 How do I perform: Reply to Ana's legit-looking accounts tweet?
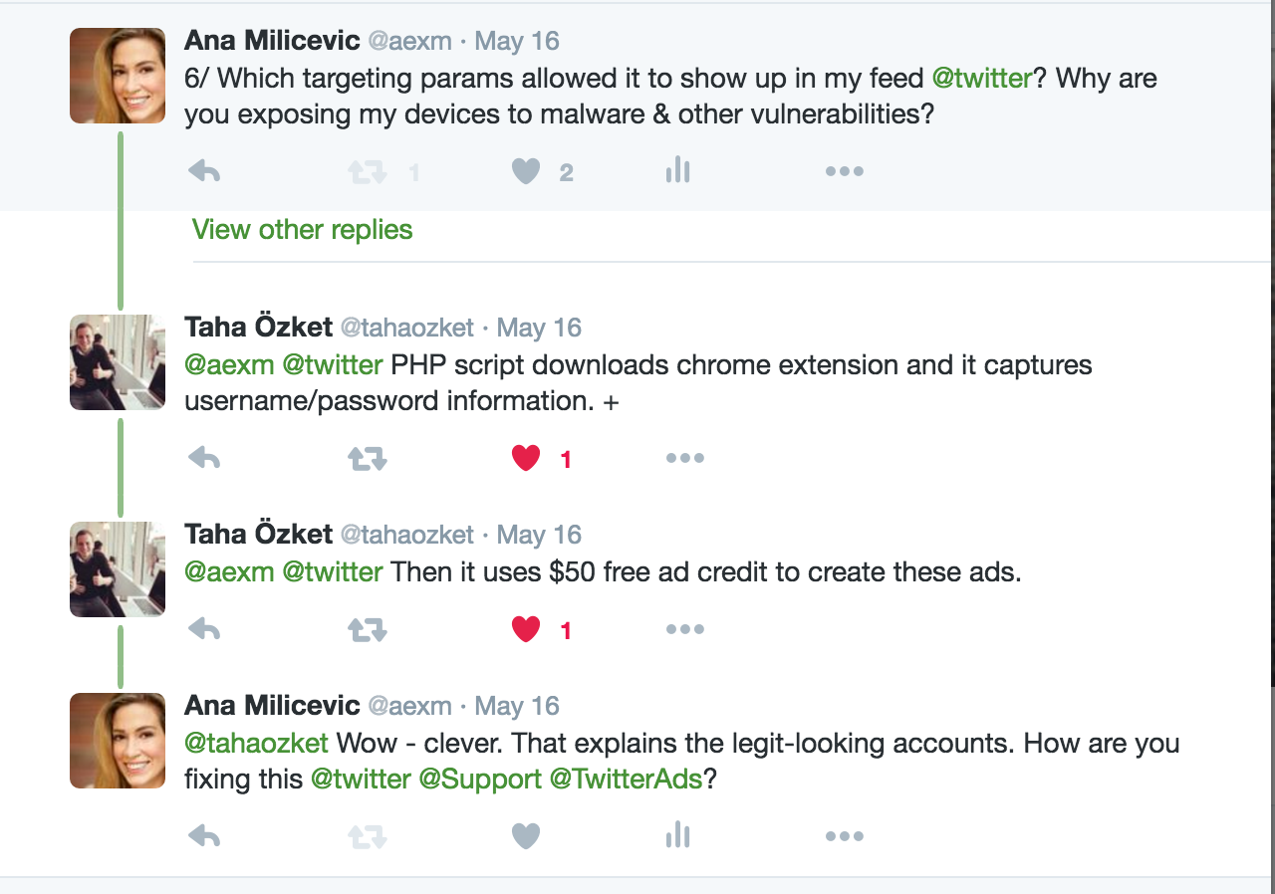204,836
